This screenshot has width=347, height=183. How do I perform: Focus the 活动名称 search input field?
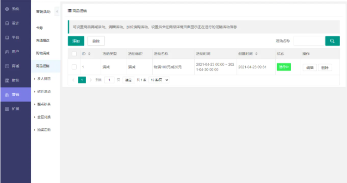[309, 41]
